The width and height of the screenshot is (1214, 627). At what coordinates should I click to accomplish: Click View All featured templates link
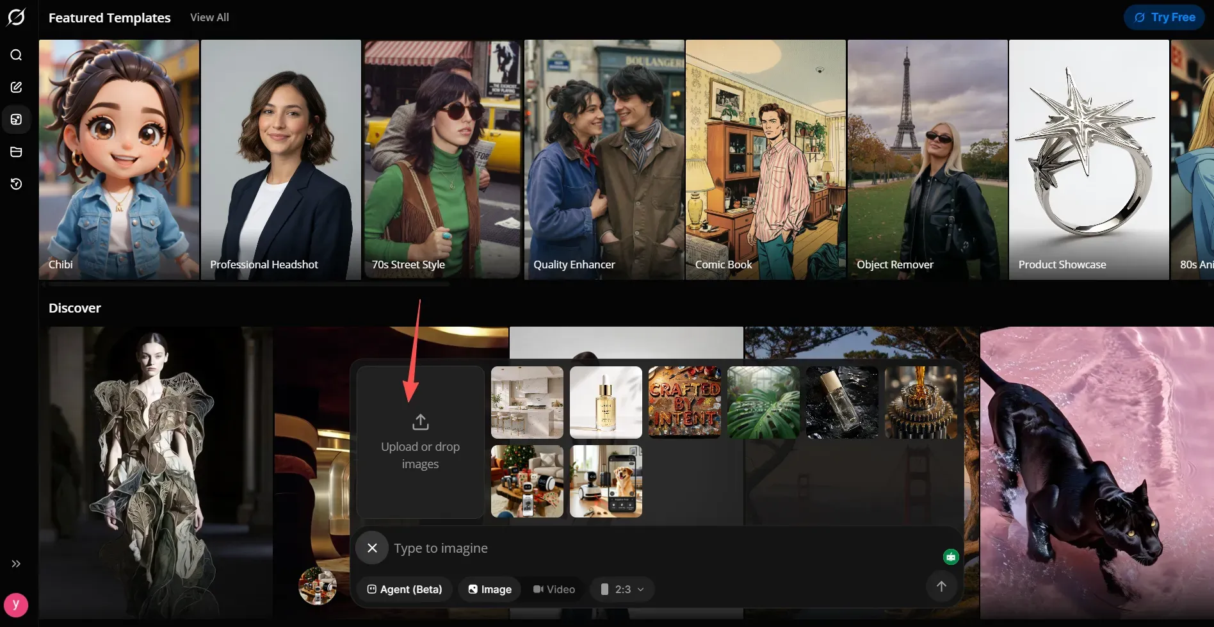tap(209, 17)
